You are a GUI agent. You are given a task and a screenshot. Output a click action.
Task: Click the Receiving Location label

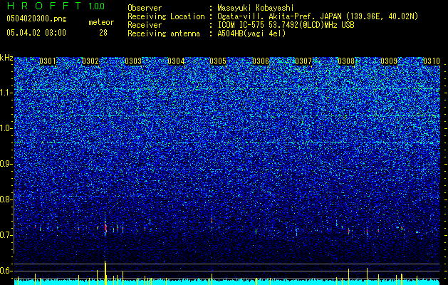(166, 16)
